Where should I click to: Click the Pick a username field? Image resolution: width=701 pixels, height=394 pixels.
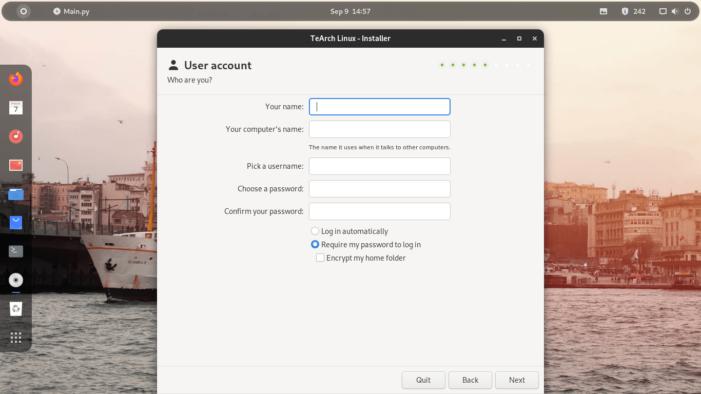(x=380, y=166)
